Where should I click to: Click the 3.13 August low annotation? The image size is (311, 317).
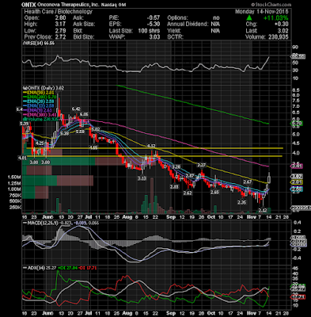coord(142,178)
